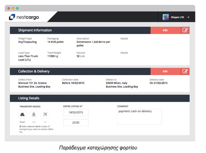Click the Collection & Delivery pencil edit icon
The width and height of the screenshot is (206, 153).
tap(185, 71)
